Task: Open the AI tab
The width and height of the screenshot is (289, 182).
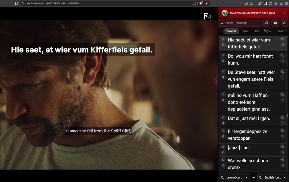Action: tap(269, 31)
